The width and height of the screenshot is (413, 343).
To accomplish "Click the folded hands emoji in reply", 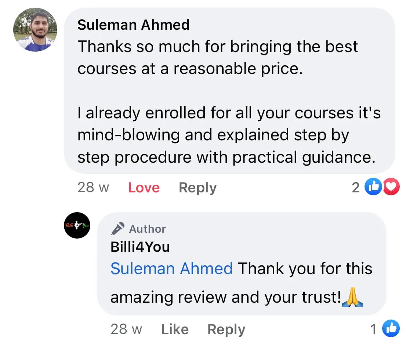I will 352,298.
